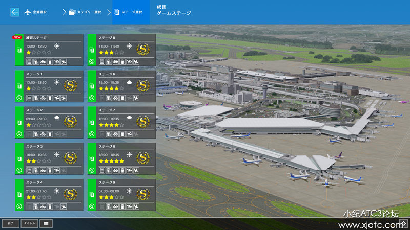Click the タイトル button
This screenshot has width=410, height=230.
click(29, 223)
